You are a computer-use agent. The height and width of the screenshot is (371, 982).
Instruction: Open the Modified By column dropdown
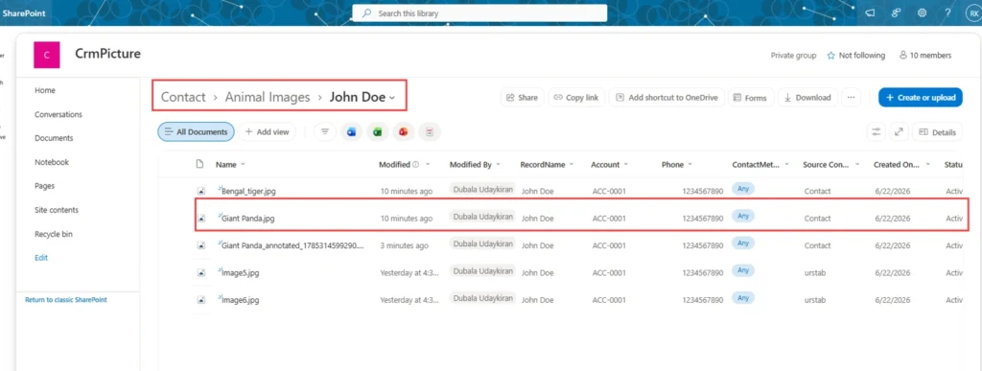[x=499, y=165]
